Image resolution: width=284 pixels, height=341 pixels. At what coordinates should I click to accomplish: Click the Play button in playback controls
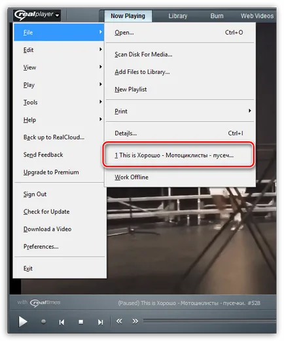point(23,321)
